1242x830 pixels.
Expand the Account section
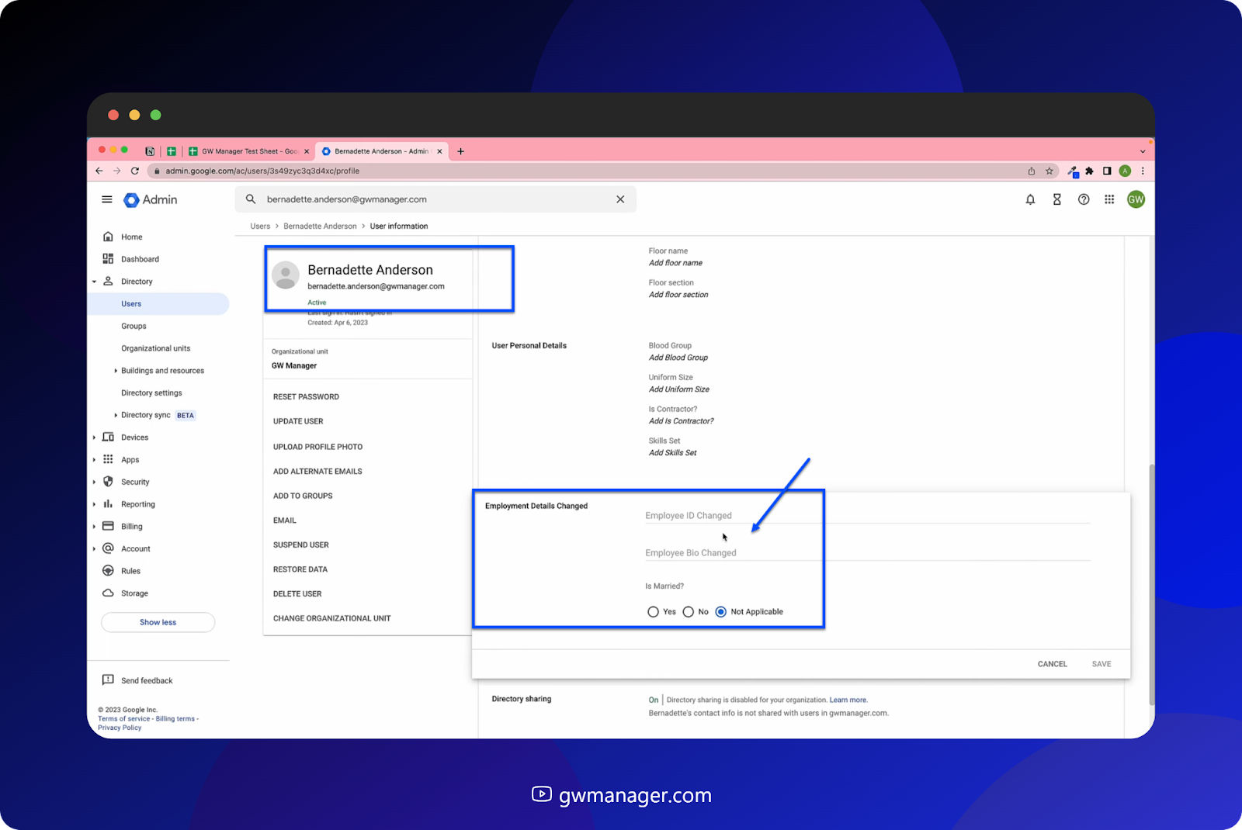click(94, 548)
